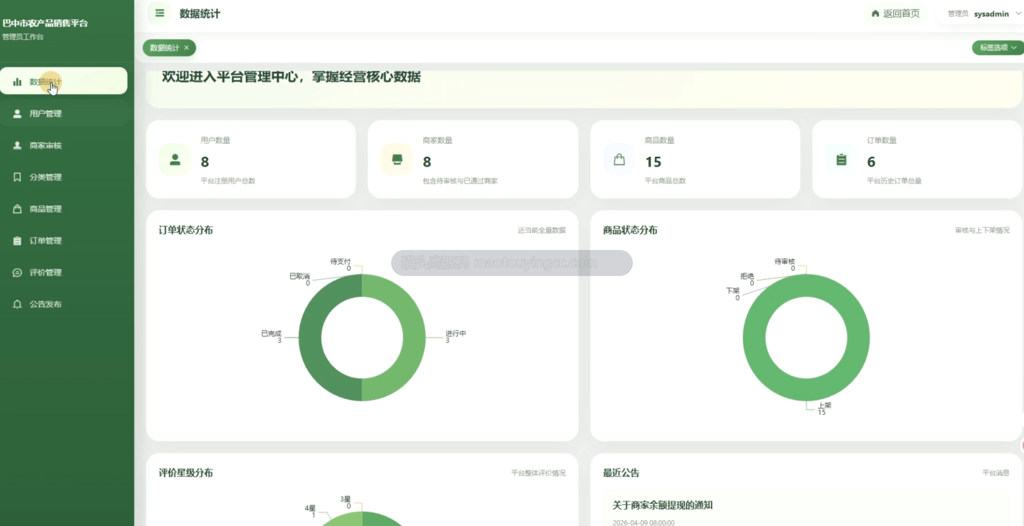Open 订单管理 in the sidebar
This screenshot has height=526, width=1024.
point(64,240)
